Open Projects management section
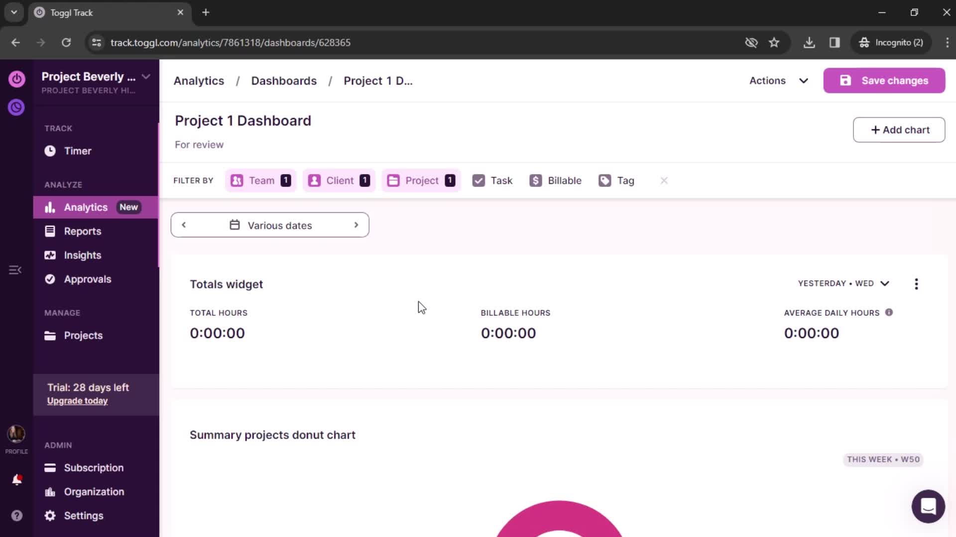The image size is (956, 537). pos(83,335)
